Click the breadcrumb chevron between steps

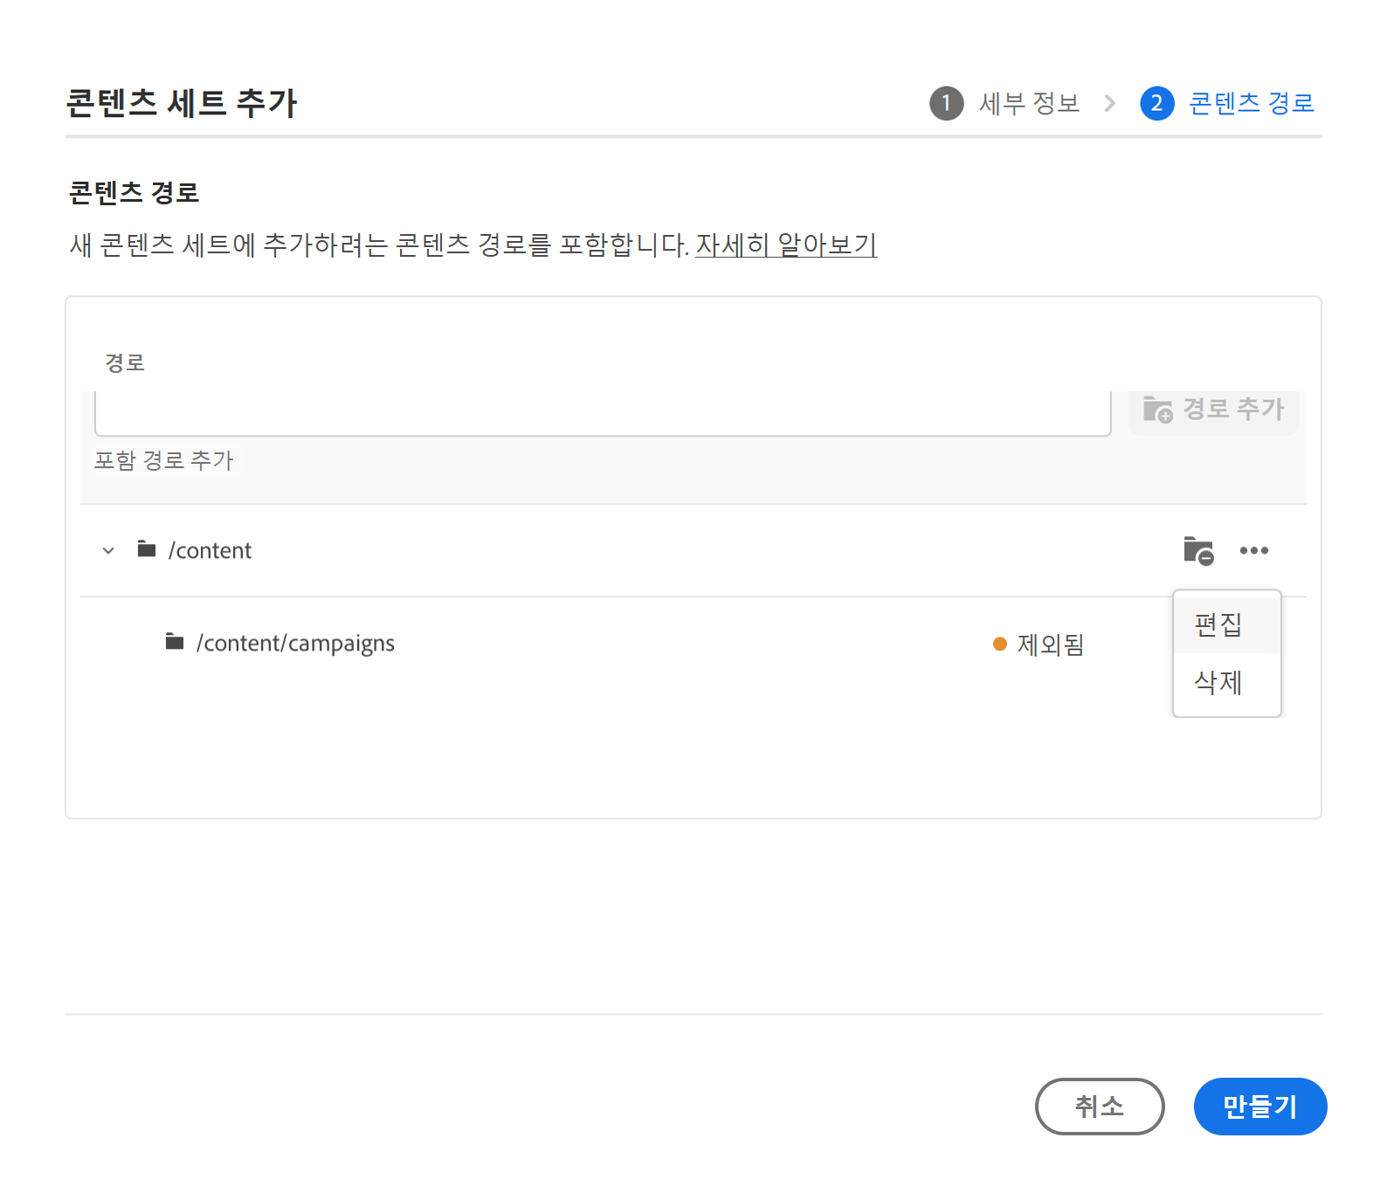[1110, 103]
